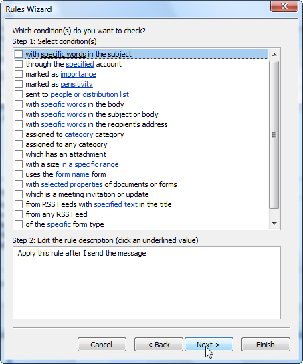This screenshot has width=303, height=364.
Task: Cancel the Rules Wizard
Action: click(x=102, y=345)
